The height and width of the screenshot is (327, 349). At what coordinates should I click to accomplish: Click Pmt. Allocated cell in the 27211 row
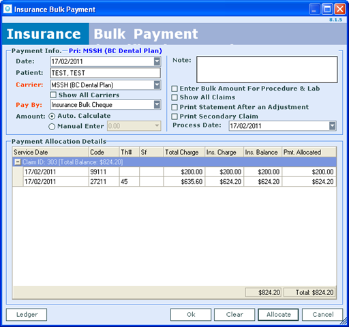point(309,181)
